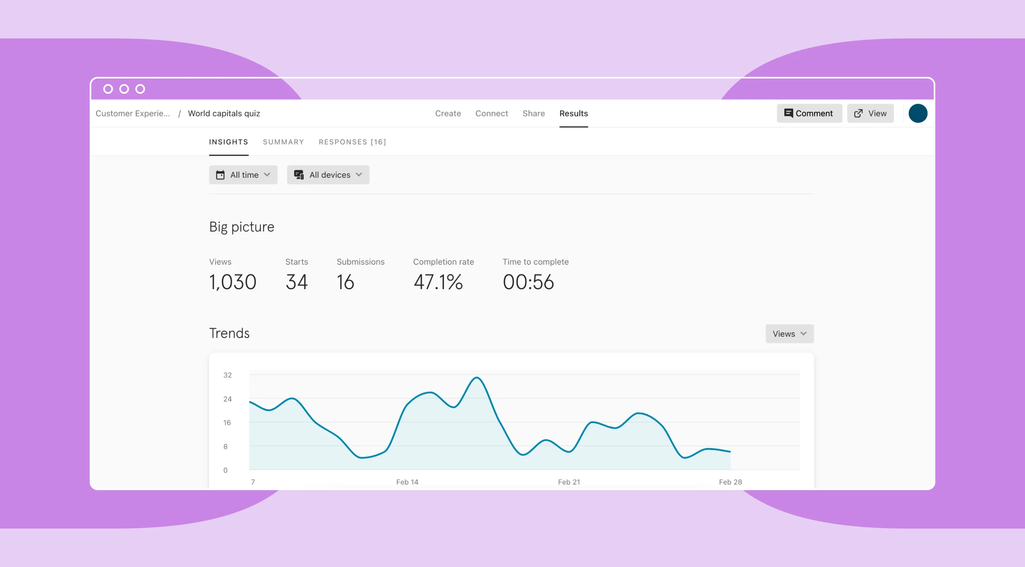Click the first window control circle
Viewport: 1025px width, 567px height.
pos(108,89)
